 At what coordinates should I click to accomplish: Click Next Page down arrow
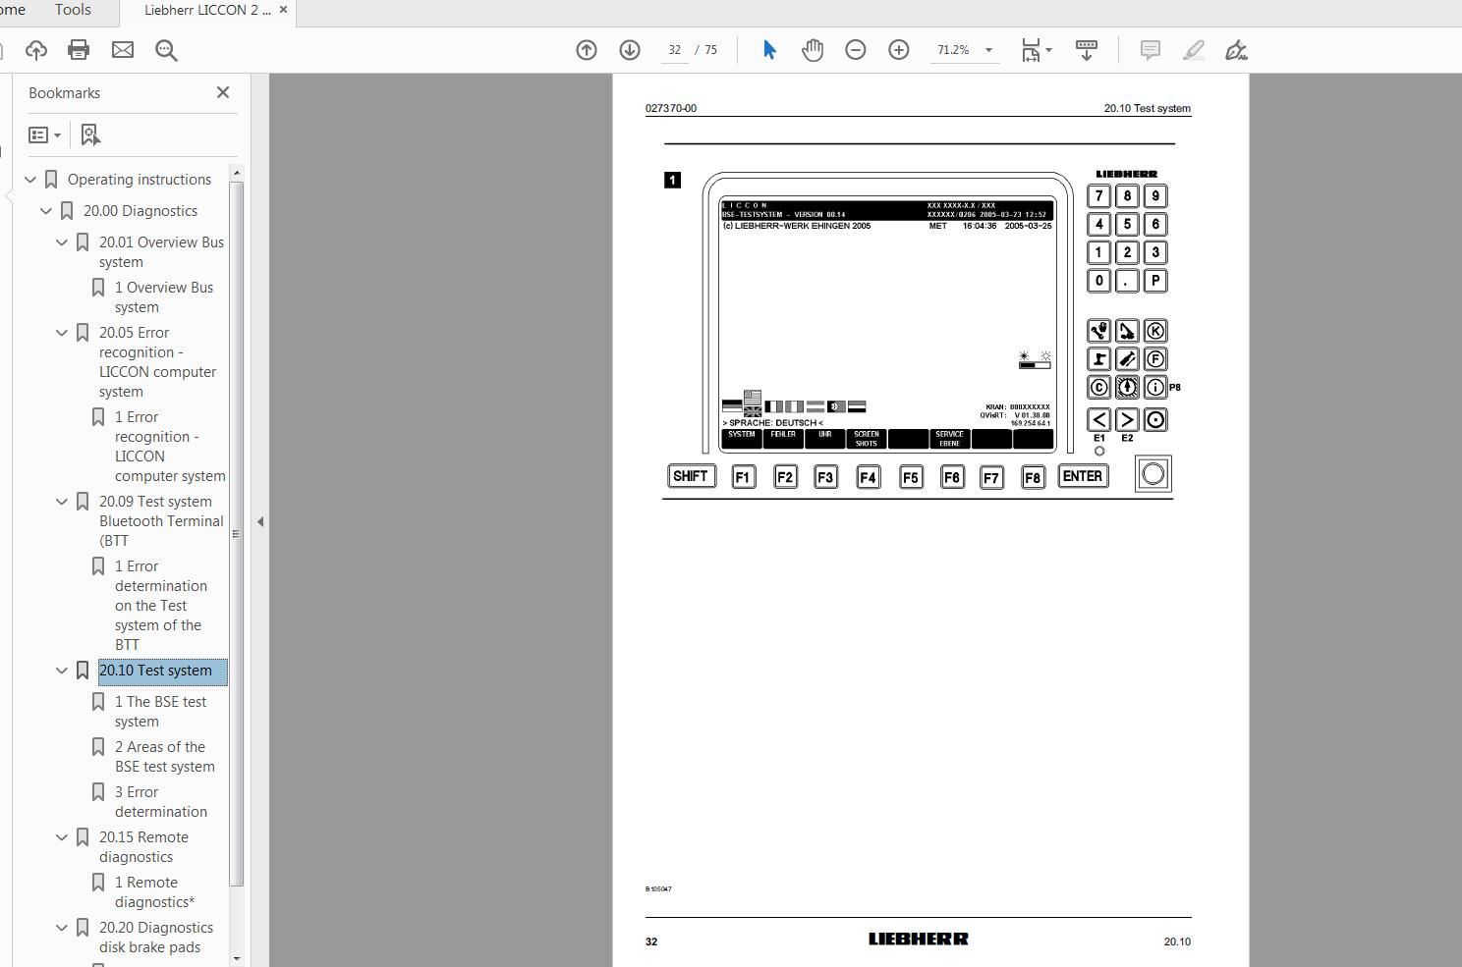tap(629, 49)
